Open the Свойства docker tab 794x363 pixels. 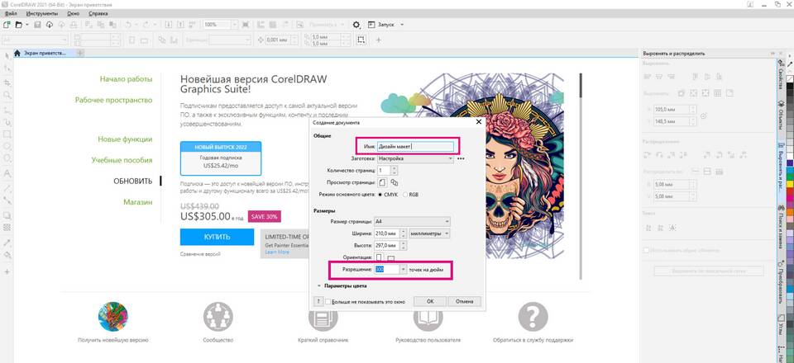780,75
